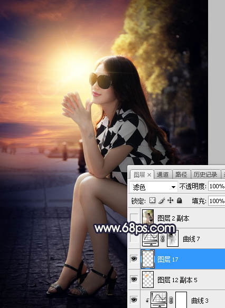Screen dimensions: 225x308
Task: Show the 曲线 7 adjustment layer
Action: (134, 238)
